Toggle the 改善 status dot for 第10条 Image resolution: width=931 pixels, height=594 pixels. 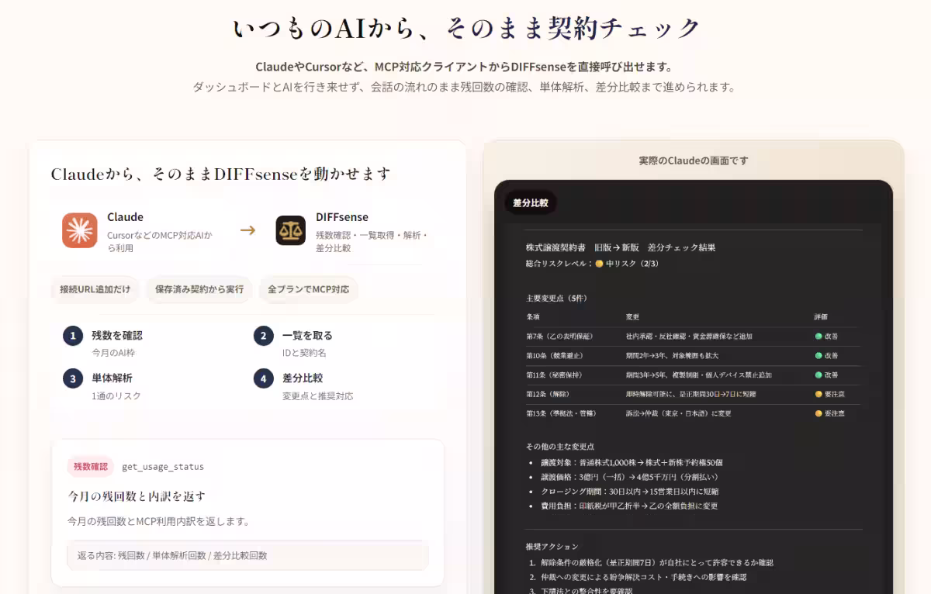tap(817, 355)
